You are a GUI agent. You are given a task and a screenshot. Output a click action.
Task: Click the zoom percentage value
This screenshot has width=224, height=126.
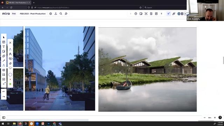[210, 118]
